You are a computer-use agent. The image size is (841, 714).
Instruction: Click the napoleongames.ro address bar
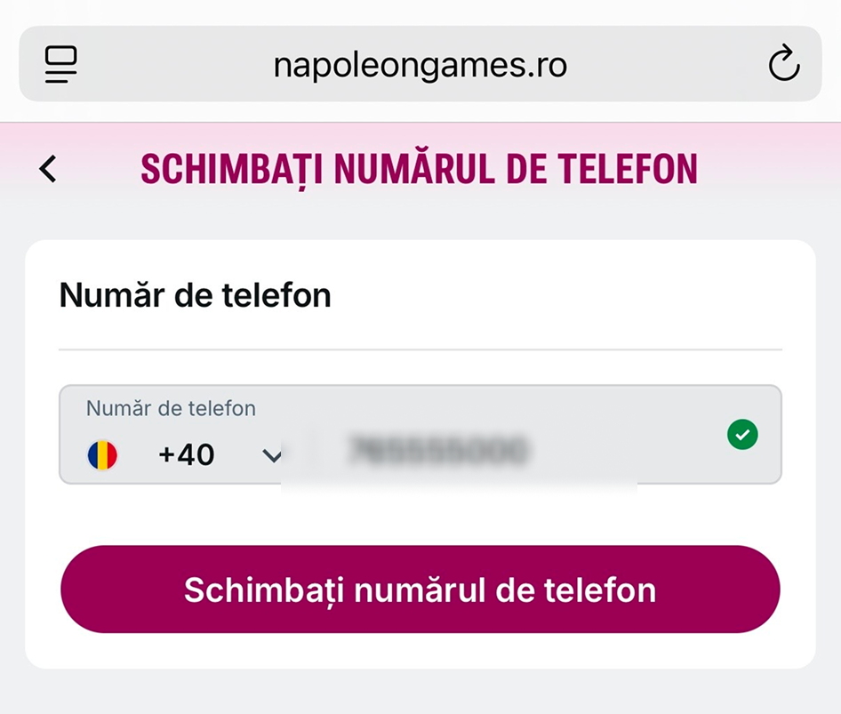click(420, 64)
